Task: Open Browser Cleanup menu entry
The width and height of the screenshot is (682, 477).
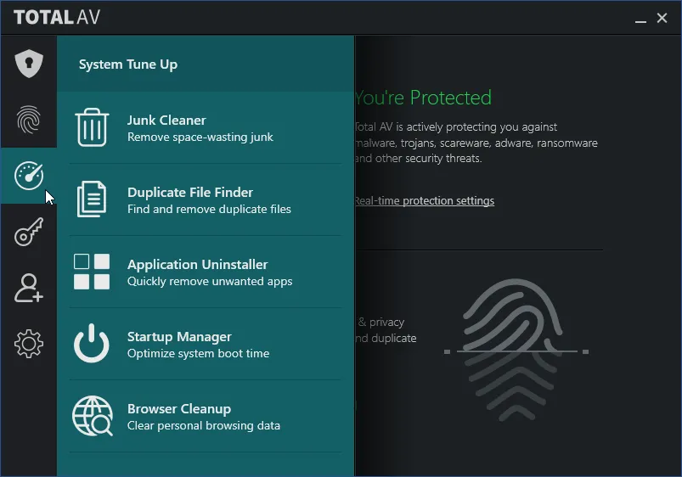Action: point(206,417)
